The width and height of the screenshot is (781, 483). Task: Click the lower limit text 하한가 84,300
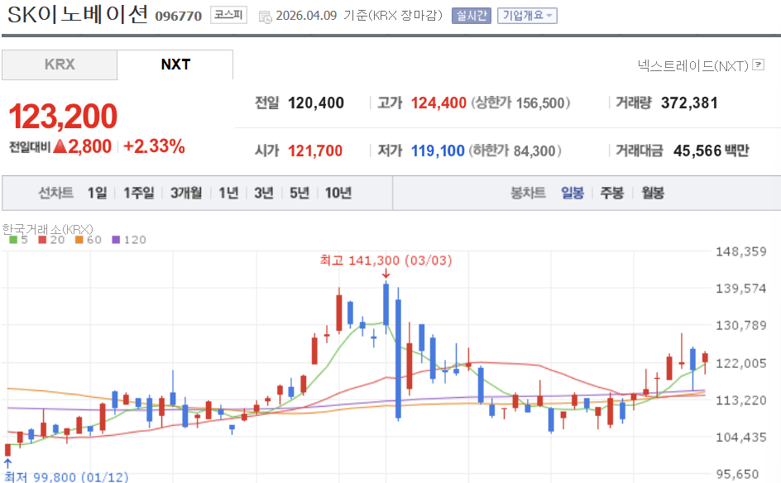tap(515, 151)
